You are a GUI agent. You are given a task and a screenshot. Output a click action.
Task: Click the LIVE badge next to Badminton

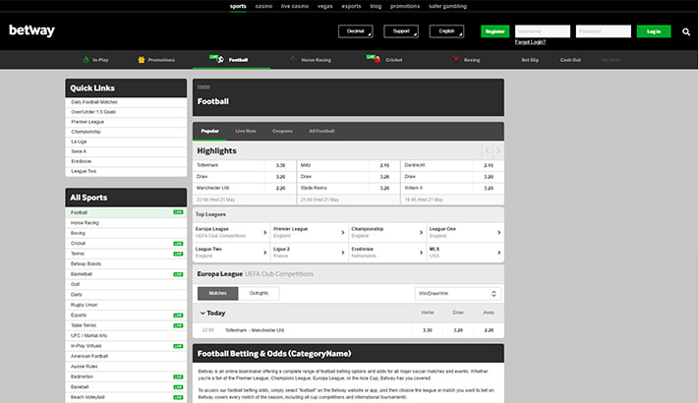tap(178, 376)
